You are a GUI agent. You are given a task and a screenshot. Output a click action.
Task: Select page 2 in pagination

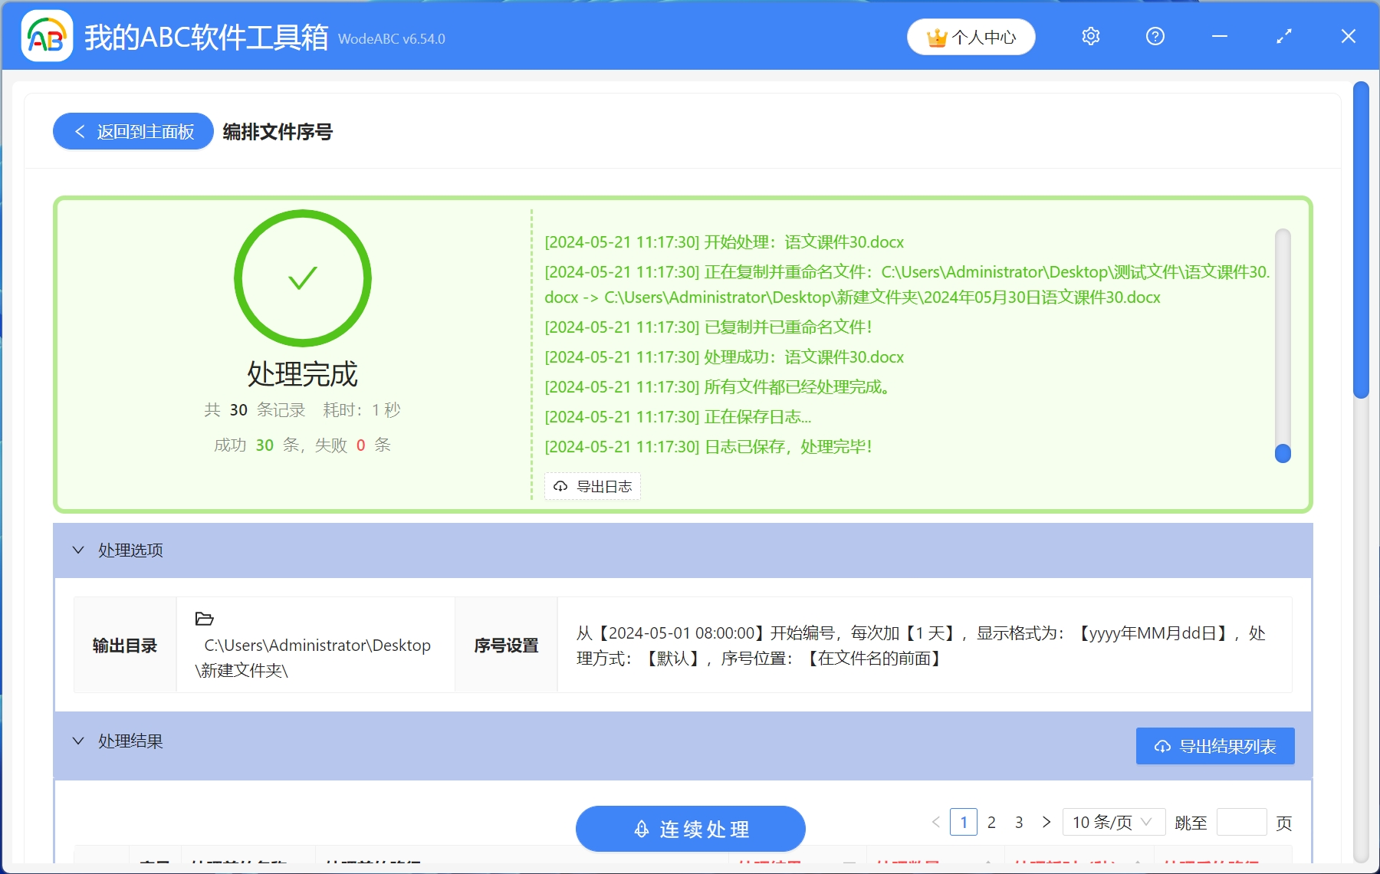(992, 822)
